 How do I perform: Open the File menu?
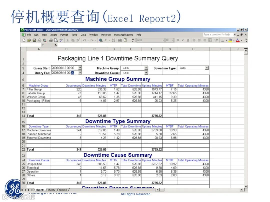point(29,35)
